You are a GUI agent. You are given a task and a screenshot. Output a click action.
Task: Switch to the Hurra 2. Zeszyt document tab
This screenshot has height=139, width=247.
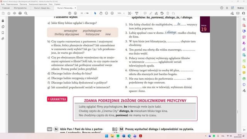coord(42,8)
